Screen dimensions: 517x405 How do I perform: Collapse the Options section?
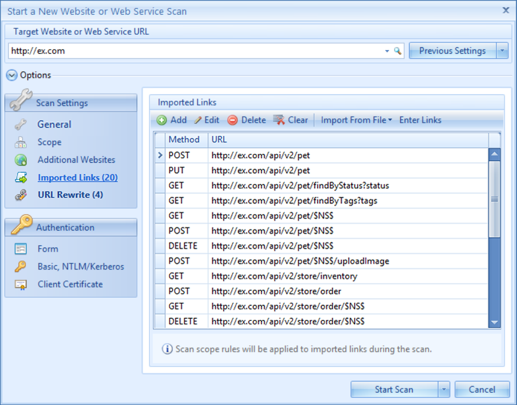(12, 75)
